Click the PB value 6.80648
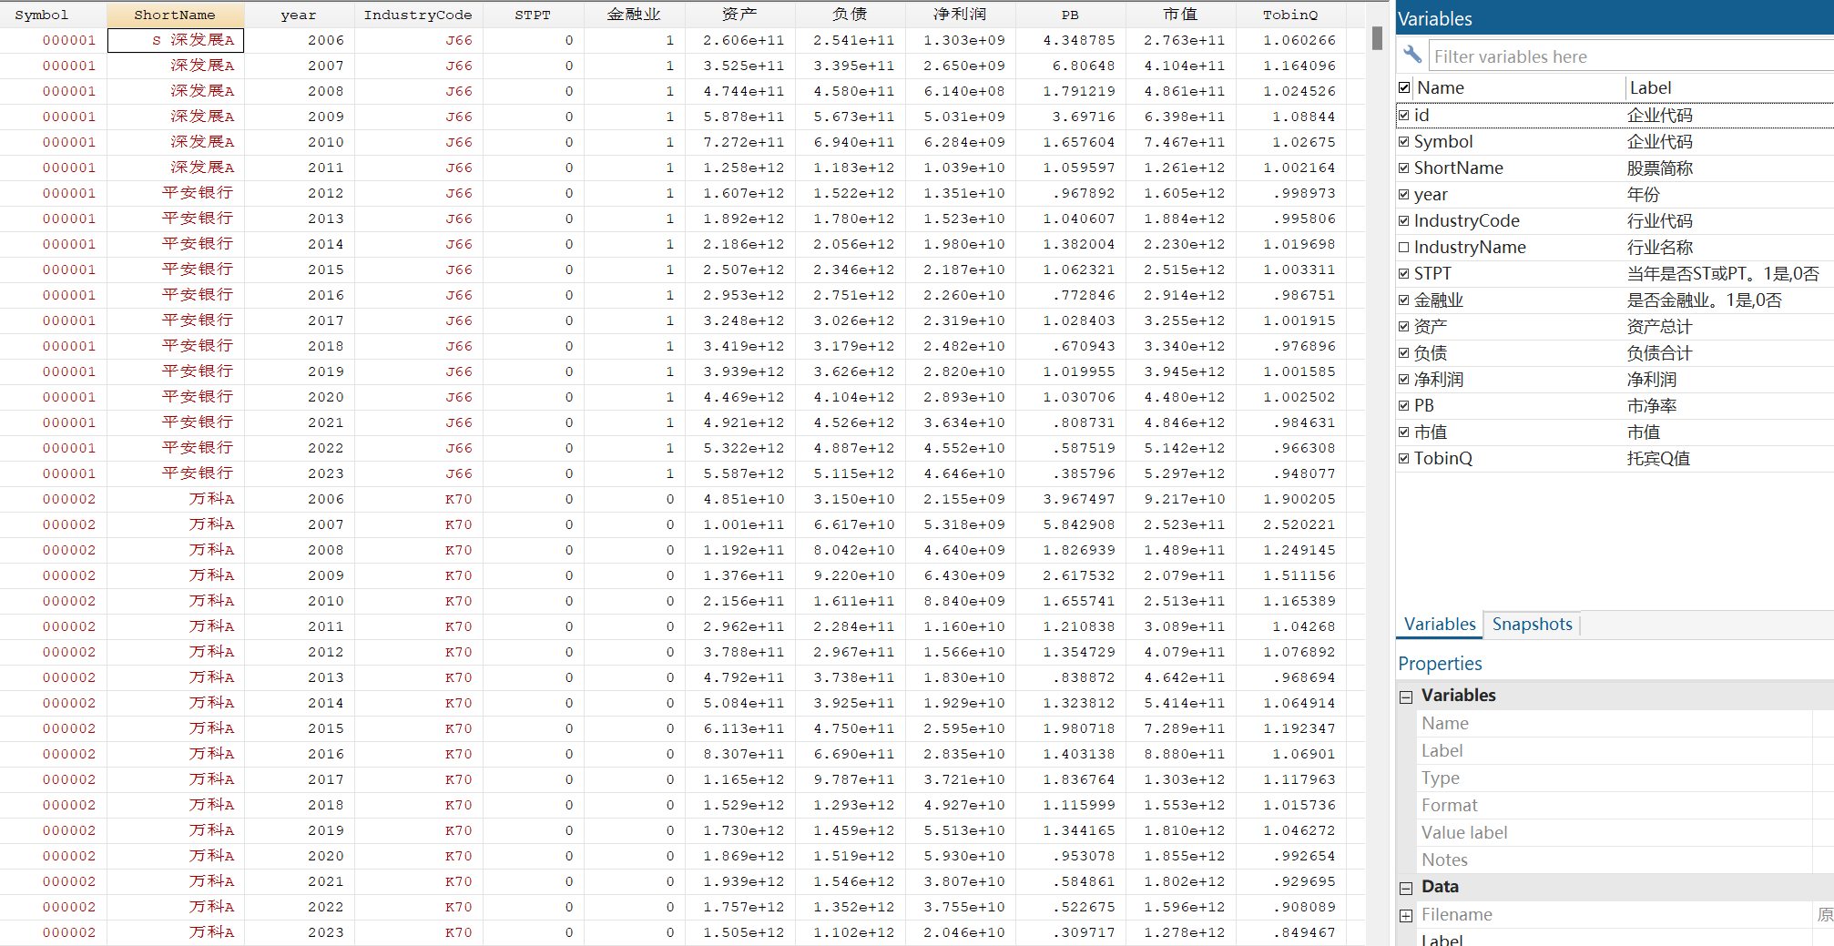This screenshot has height=946, width=1834. 1070,66
